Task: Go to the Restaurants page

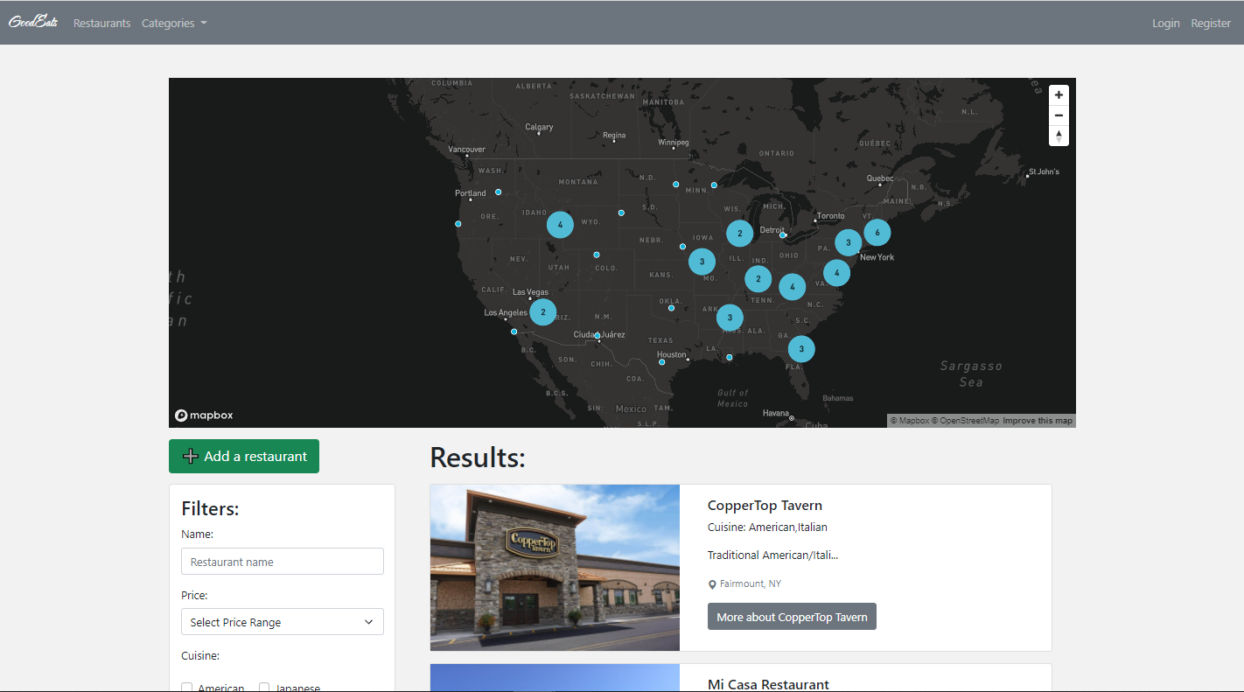Action: click(101, 23)
